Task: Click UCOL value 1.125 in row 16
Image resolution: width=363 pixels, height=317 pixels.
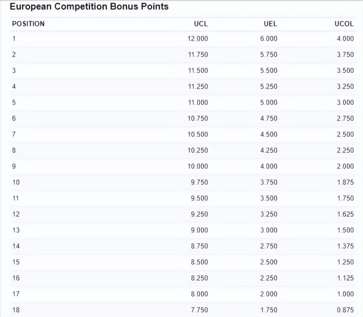Action: point(345,278)
